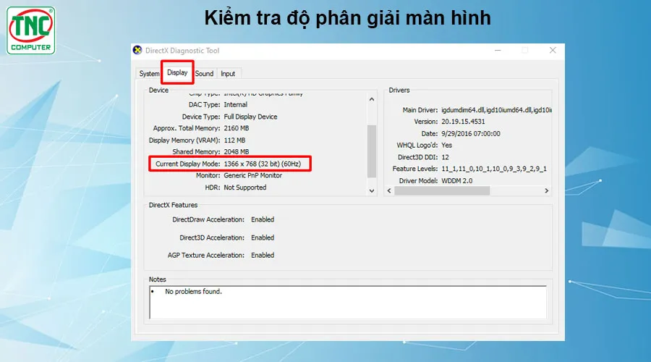Click the Drivers panel scroll left arrow

click(x=389, y=190)
